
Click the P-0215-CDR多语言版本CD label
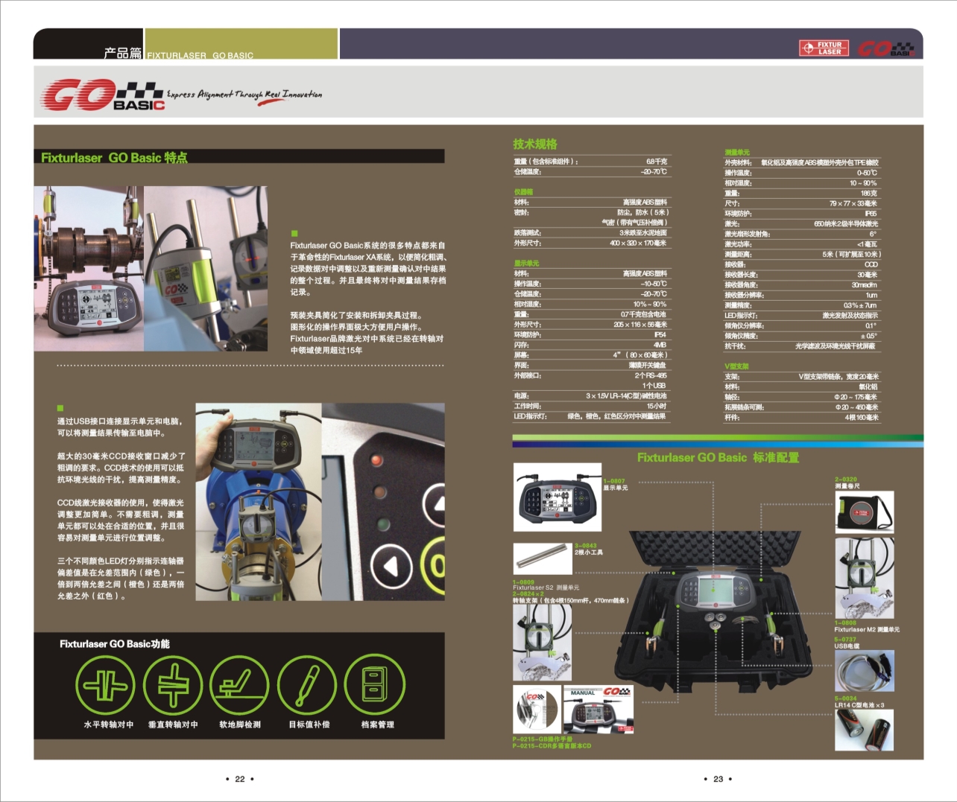coord(552,745)
